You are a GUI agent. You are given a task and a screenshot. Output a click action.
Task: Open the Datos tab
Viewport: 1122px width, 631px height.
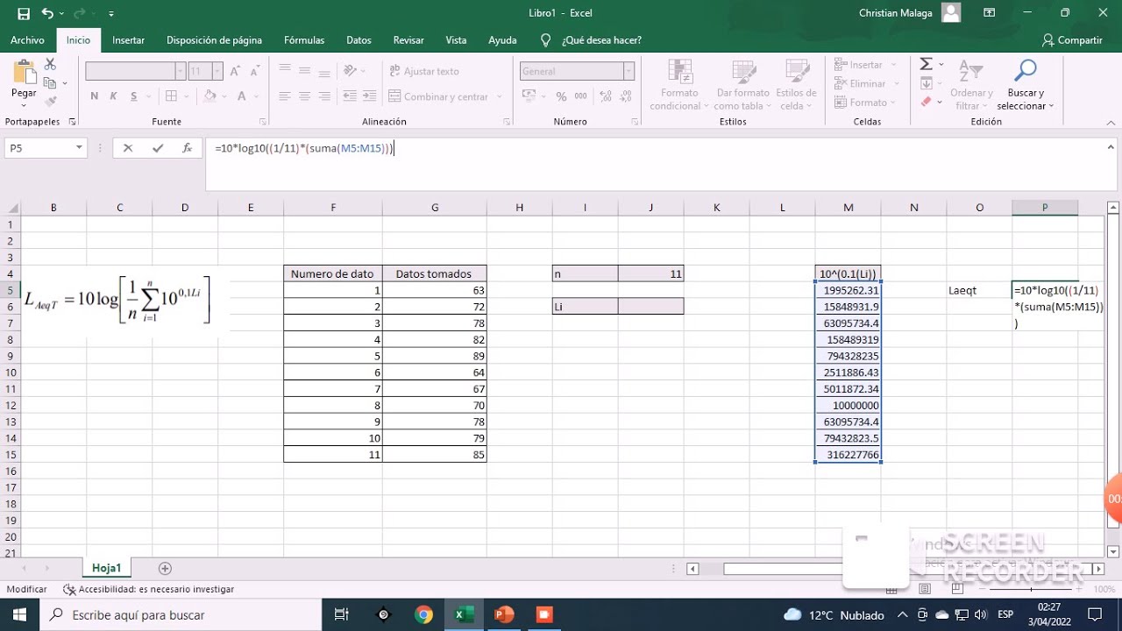point(359,40)
